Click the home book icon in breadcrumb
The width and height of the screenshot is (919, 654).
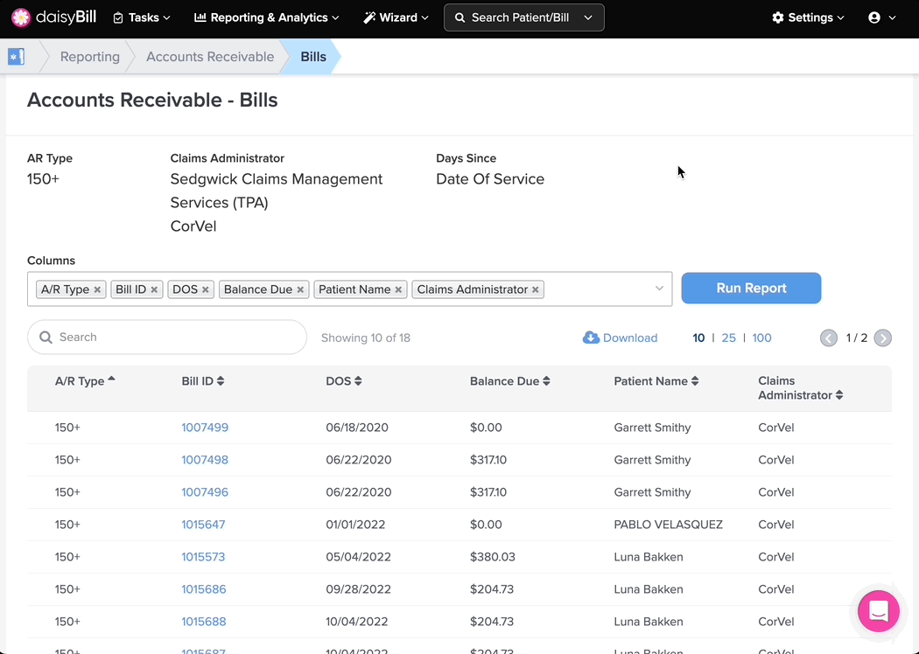[16, 57]
